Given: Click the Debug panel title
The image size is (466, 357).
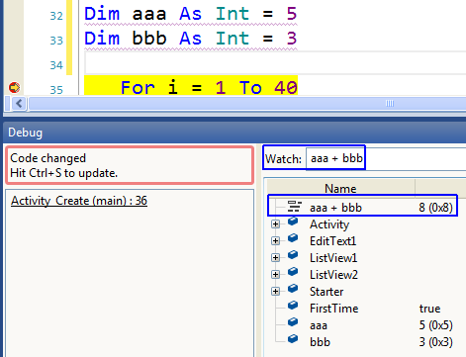Looking at the screenshot, I should tap(26, 133).
